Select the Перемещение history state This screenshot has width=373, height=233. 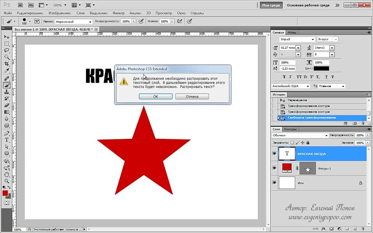pos(297,100)
